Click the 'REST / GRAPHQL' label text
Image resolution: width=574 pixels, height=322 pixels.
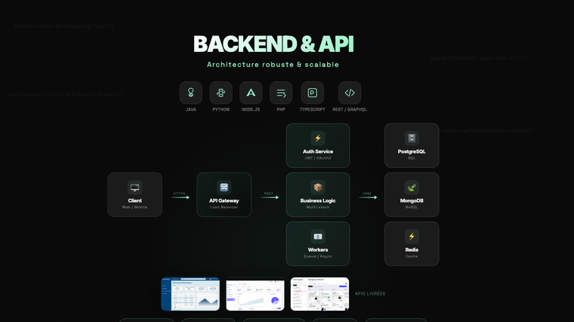tap(350, 109)
